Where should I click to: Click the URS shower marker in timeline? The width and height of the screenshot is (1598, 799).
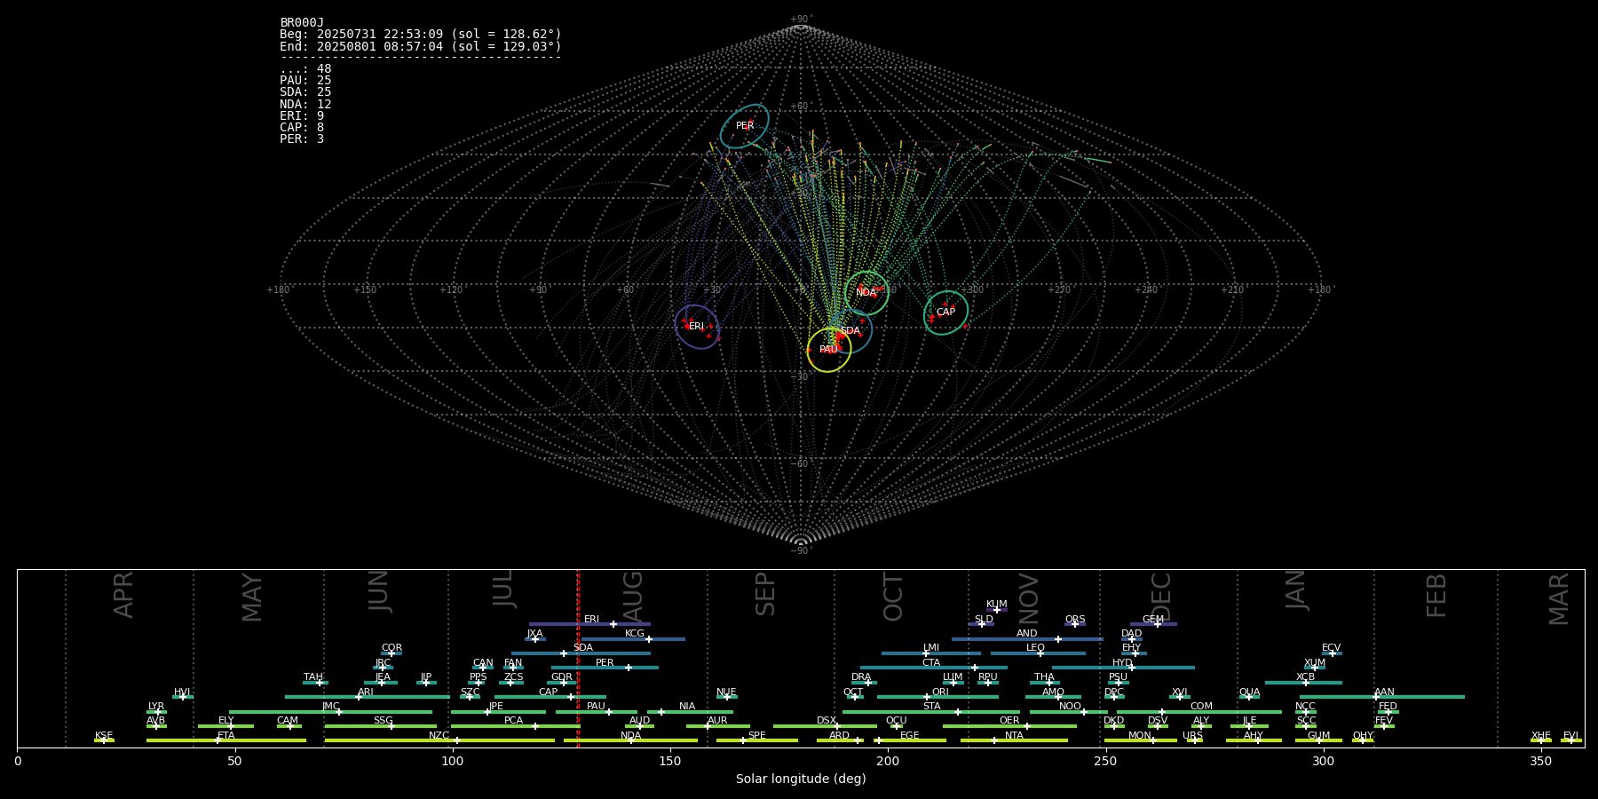[x=1194, y=740]
